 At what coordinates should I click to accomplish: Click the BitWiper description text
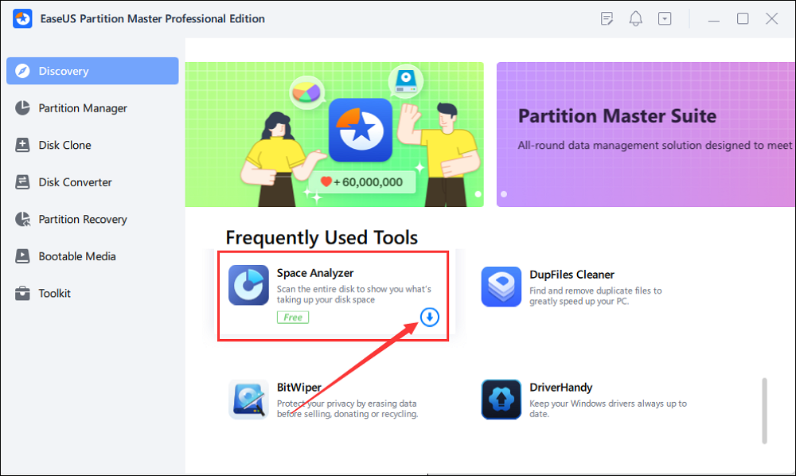pos(348,408)
